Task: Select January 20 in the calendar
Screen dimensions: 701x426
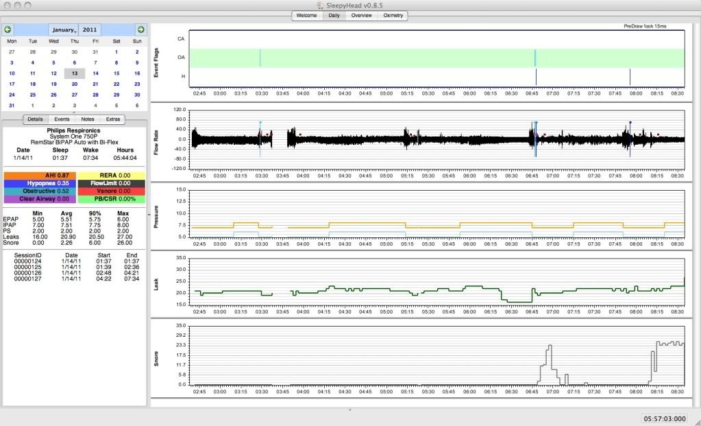Action: [74, 84]
